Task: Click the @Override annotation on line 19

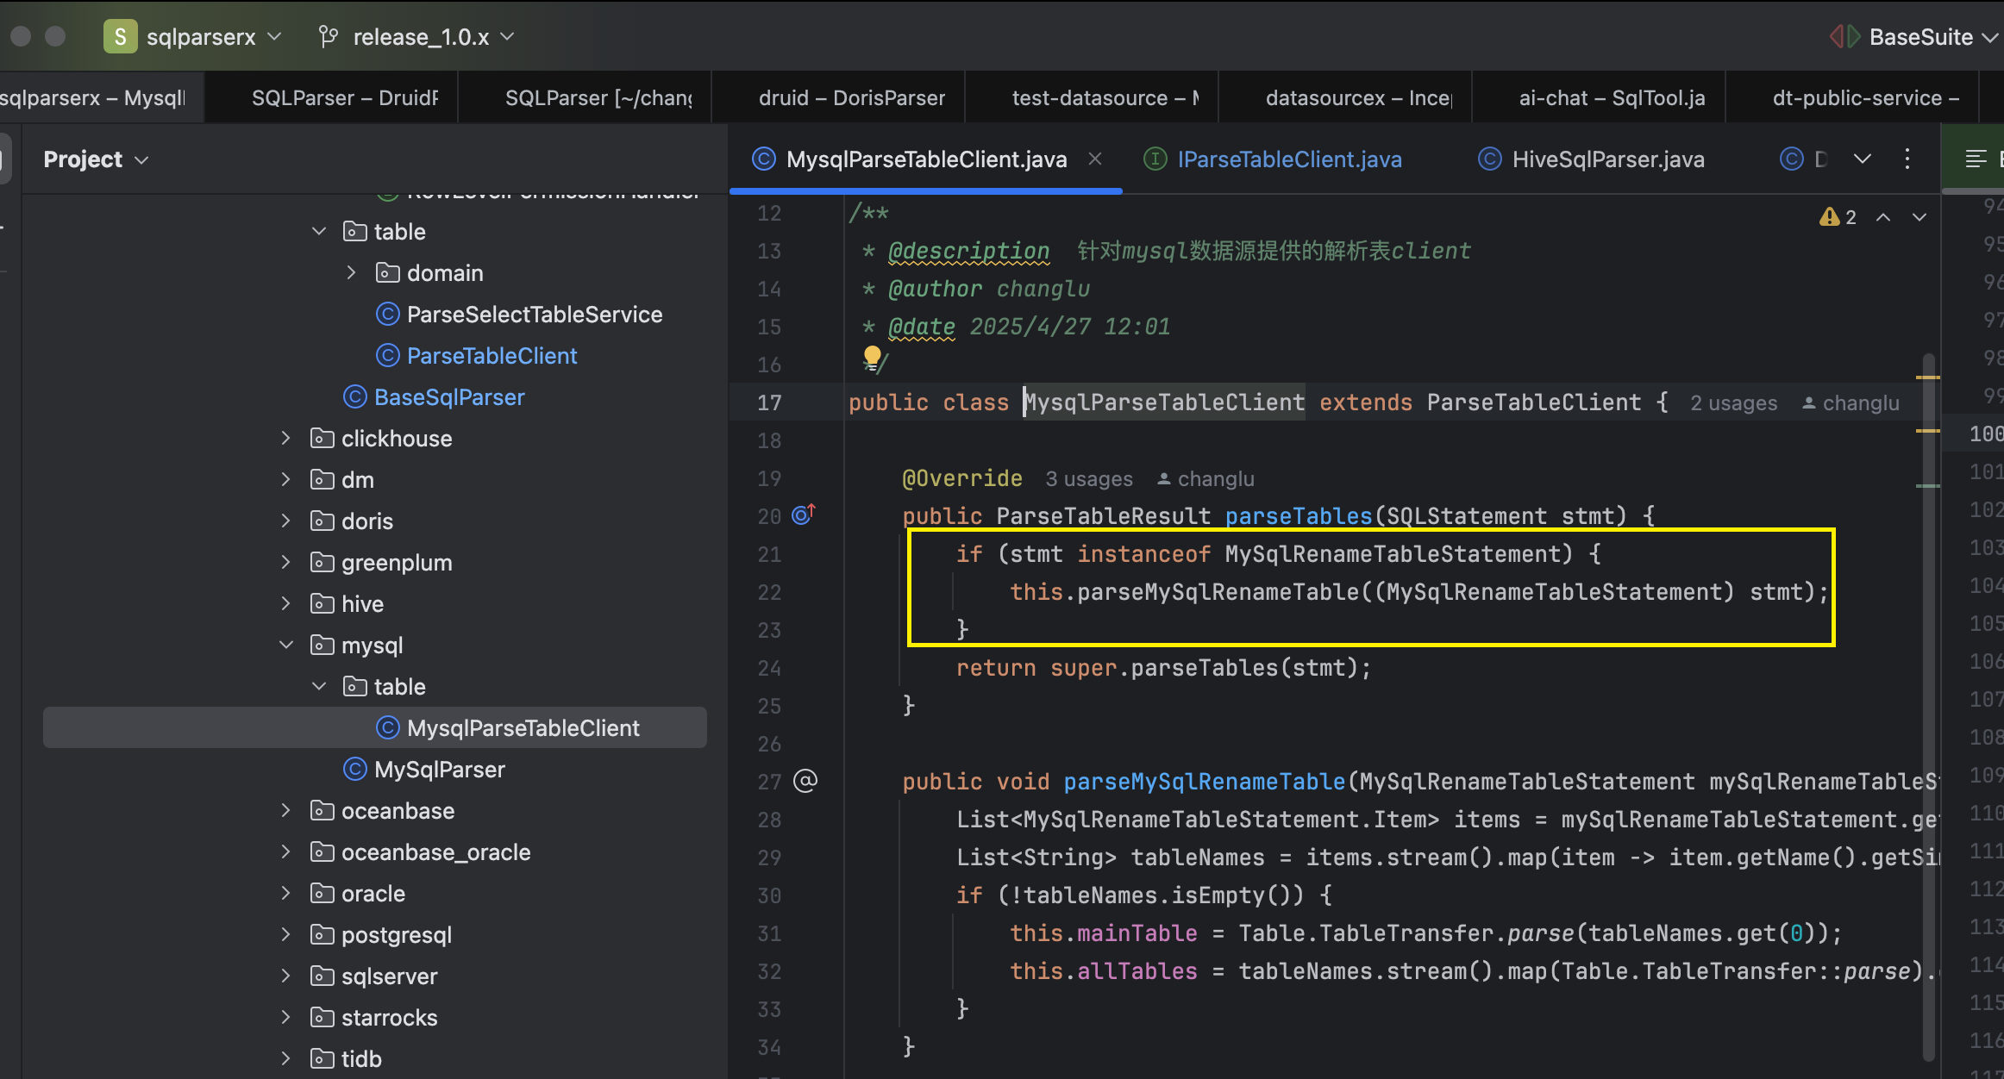Action: click(962, 478)
